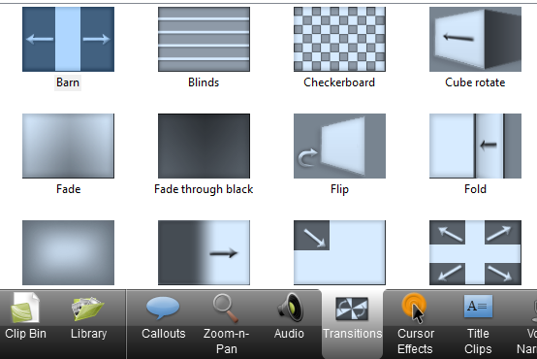Image resolution: width=537 pixels, height=359 pixels.
Task: Choose the Checkerboard transition thumbnail
Action: (339, 39)
